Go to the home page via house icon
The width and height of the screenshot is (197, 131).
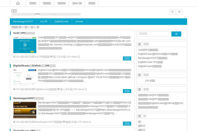click(x=18, y=3)
